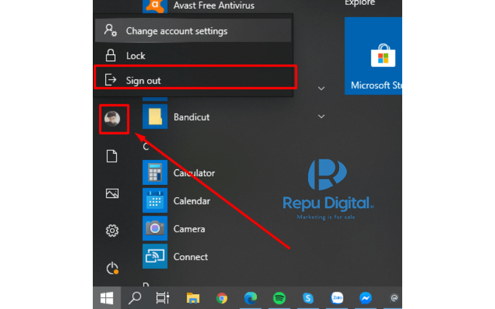Click the Bandicut label text
The width and height of the screenshot is (495, 309).
coord(192,117)
